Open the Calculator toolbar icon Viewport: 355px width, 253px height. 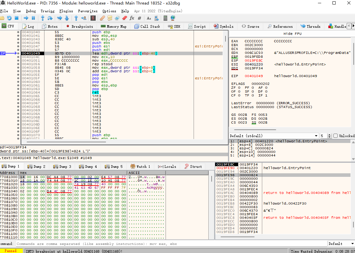point(165,18)
